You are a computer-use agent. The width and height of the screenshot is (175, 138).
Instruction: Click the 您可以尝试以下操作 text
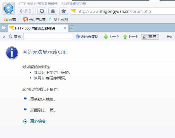[41, 89]
